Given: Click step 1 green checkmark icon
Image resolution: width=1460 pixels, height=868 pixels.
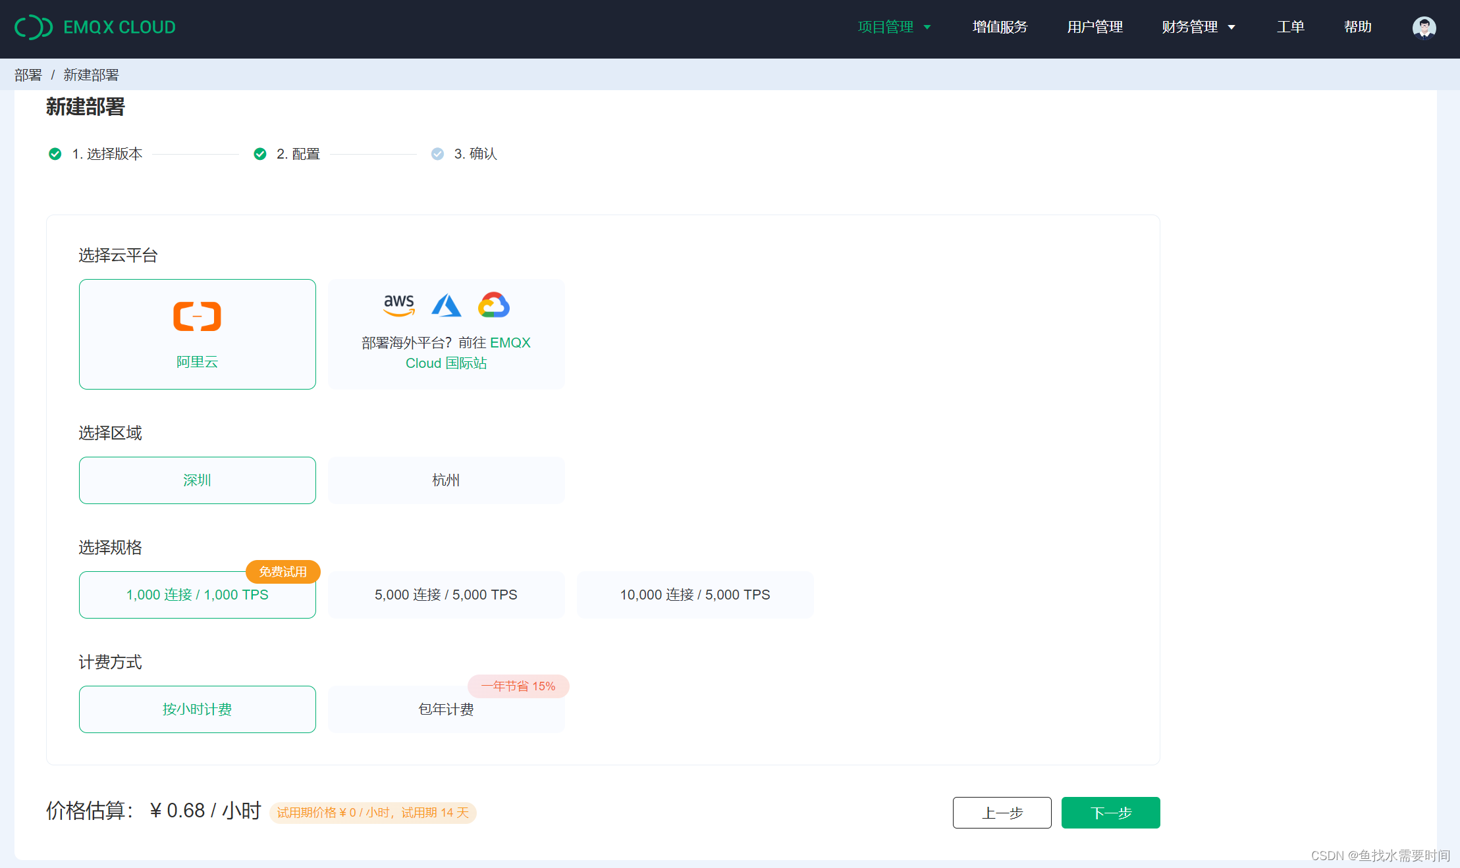Looking at the screenshot, I should (55, 154).
